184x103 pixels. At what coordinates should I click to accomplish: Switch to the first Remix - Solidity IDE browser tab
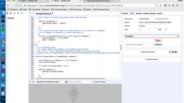[x=33, y=1]
